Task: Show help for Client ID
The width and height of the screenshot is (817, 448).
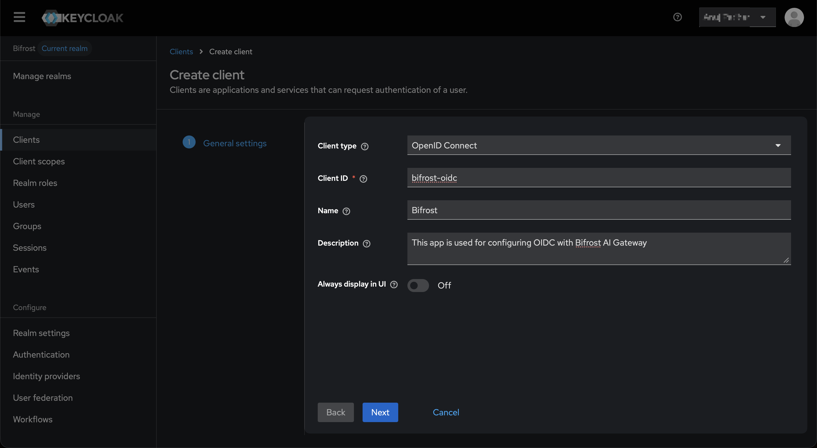Action: tap(363, 179)
